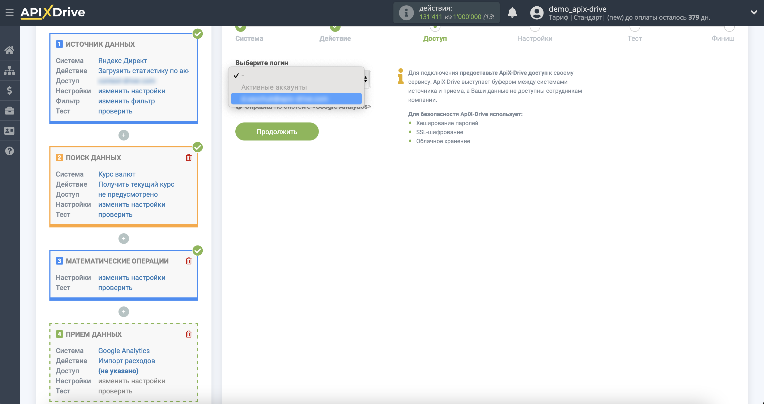Click изменить настройки in Поиск данных
The height and width of the screenshot is (404, 764).
(132, 204)
